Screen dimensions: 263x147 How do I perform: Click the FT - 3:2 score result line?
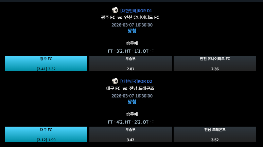pos(131,51)
